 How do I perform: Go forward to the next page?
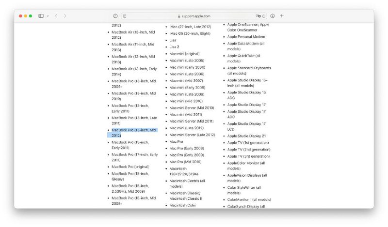pyautogui.click(x=65, y=16)
